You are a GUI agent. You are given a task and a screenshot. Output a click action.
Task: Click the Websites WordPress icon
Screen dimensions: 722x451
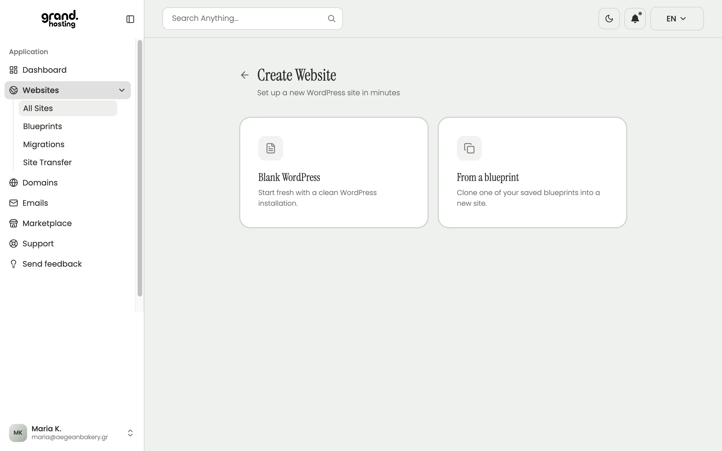coord(14,90)
